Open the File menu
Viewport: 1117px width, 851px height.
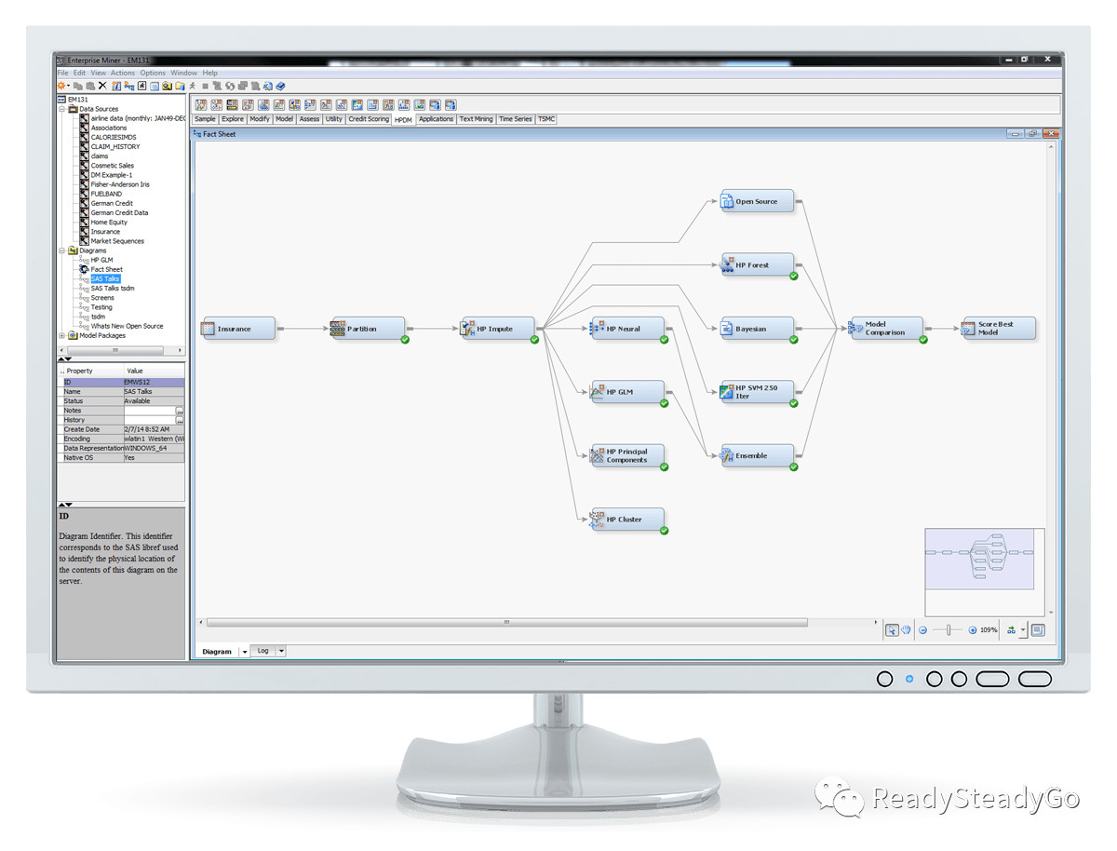[x=62, y=73]
